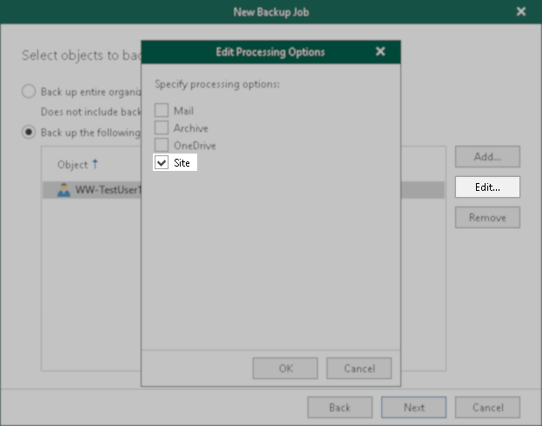This screenshot has height=426, width=542.
Task: Proceed with the Next button
Action: [x=413, y=408]
